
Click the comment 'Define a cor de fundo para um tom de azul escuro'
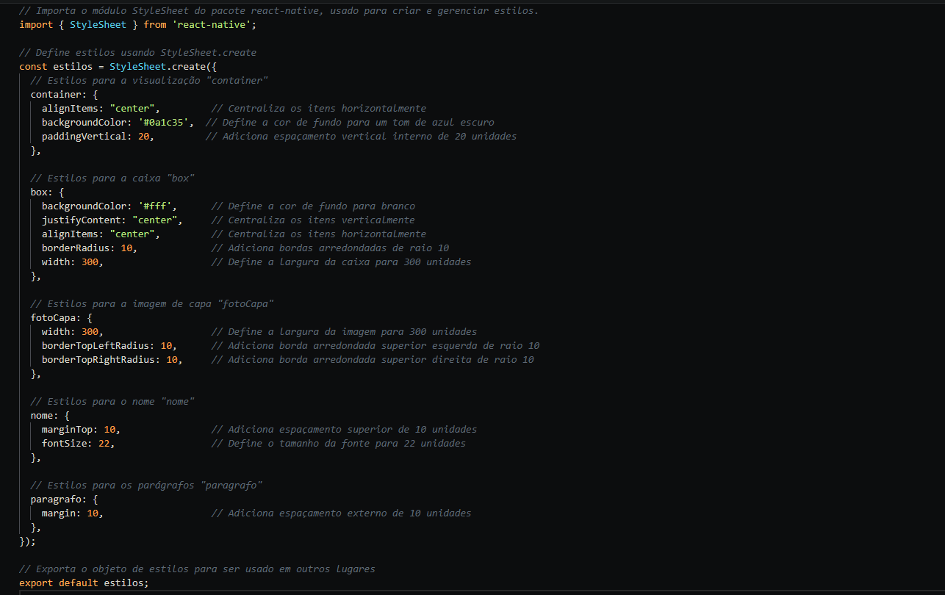[x=350, y=122]
